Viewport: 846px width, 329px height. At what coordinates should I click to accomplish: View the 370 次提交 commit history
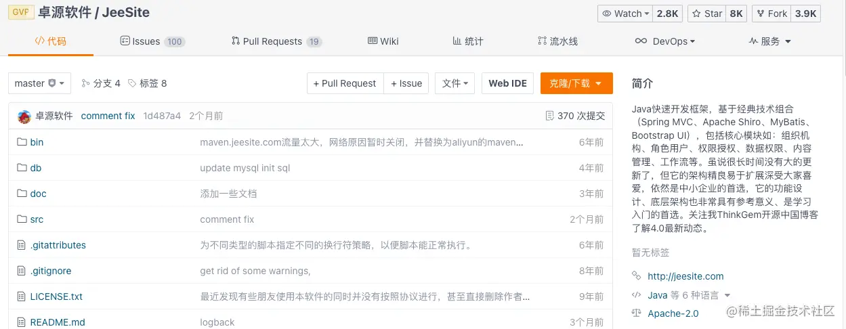coord(575,116)
